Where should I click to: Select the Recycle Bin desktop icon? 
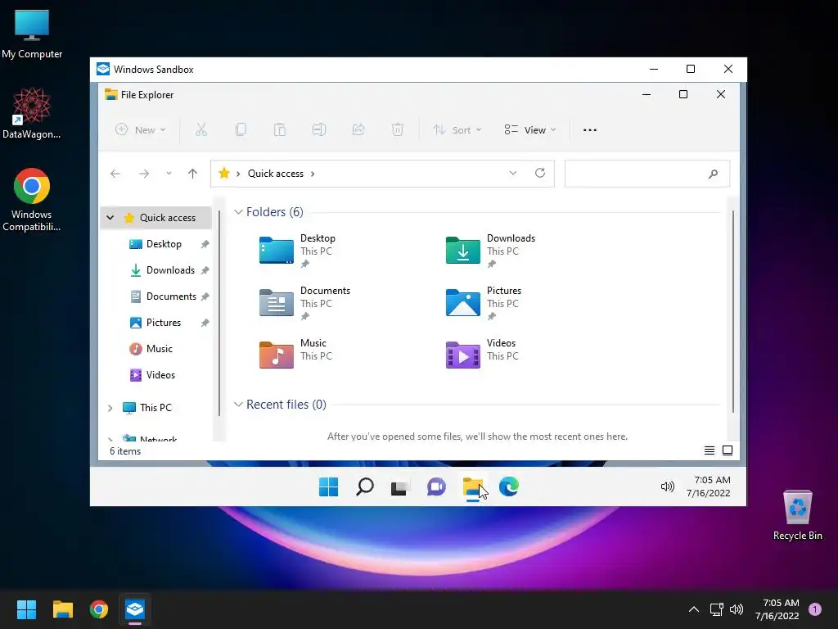(x=797, y=515)
